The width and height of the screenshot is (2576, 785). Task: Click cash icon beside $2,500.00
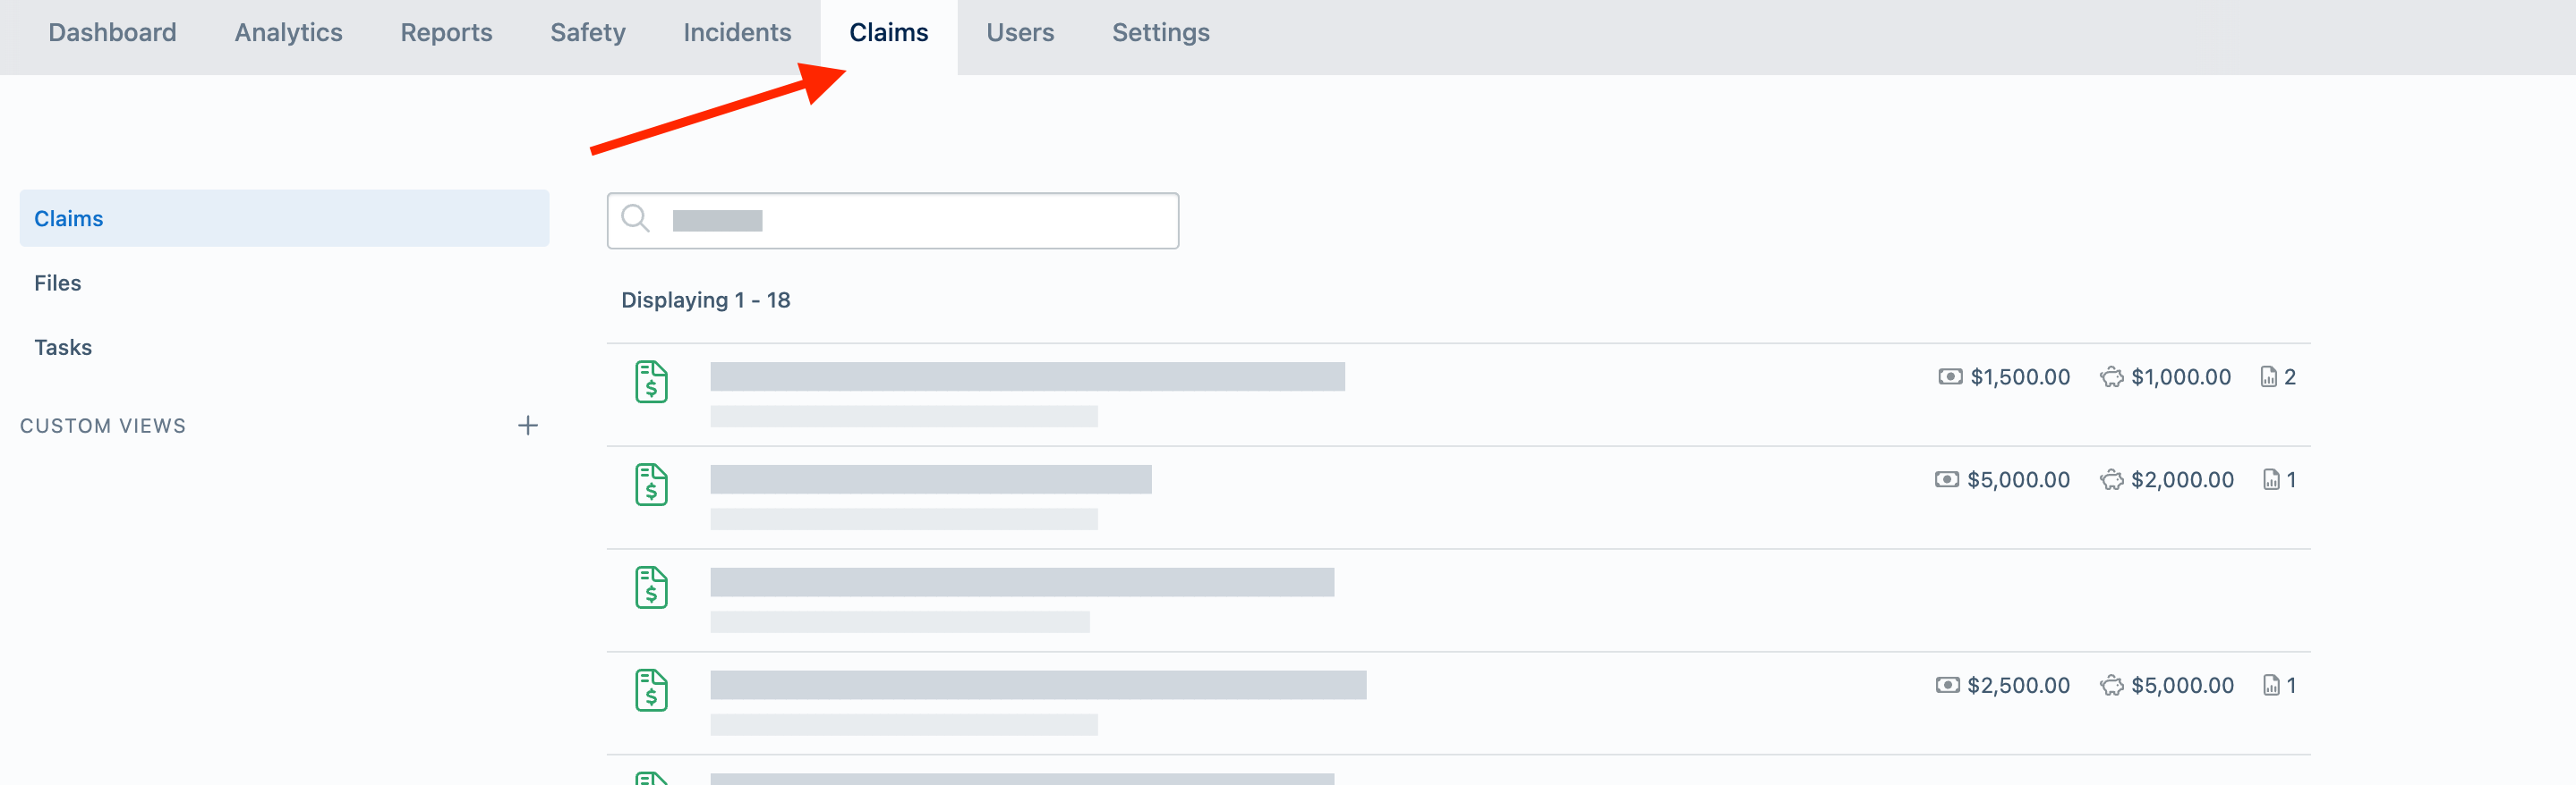[x=1946, y=685]
